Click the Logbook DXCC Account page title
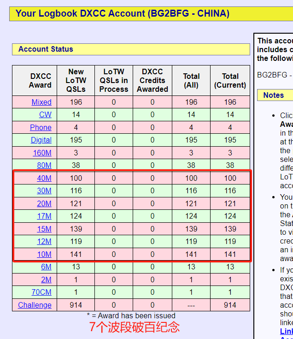The image size is (293, 339). pos(122,13)
